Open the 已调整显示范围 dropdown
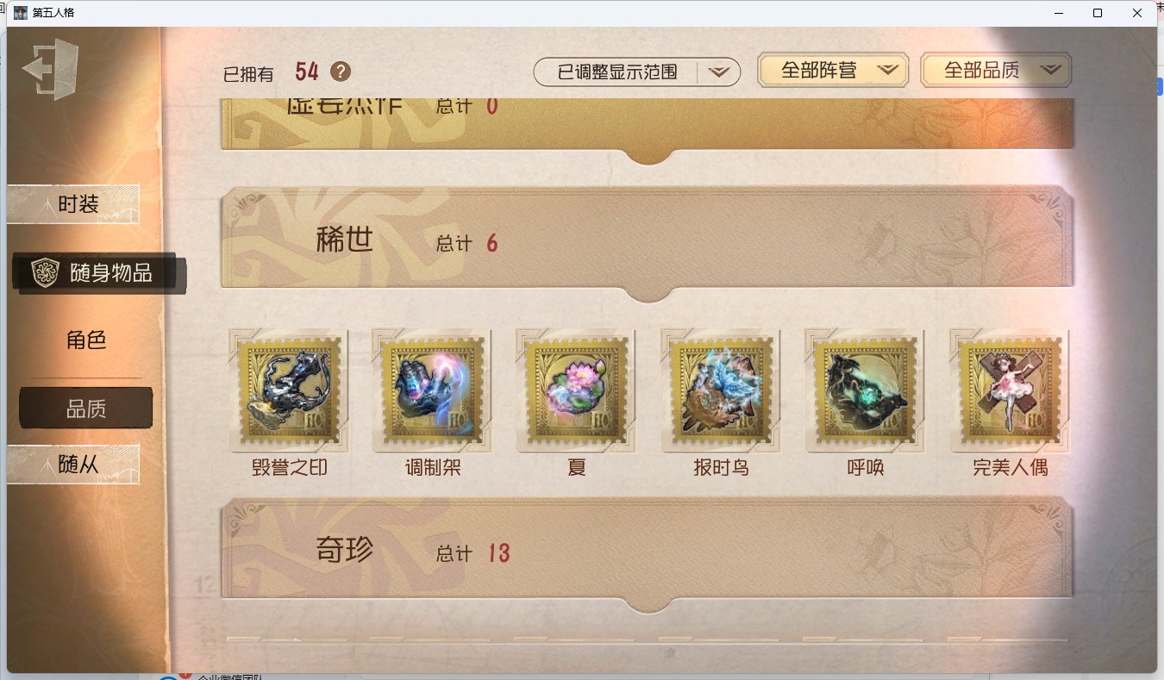The height and width of the screenshot is (680, 1164). pyautogui.click(x=637, y=72)
